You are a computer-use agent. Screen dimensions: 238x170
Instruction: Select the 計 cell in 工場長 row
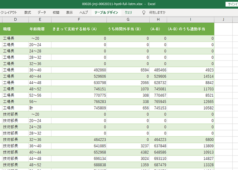[40, 108]
